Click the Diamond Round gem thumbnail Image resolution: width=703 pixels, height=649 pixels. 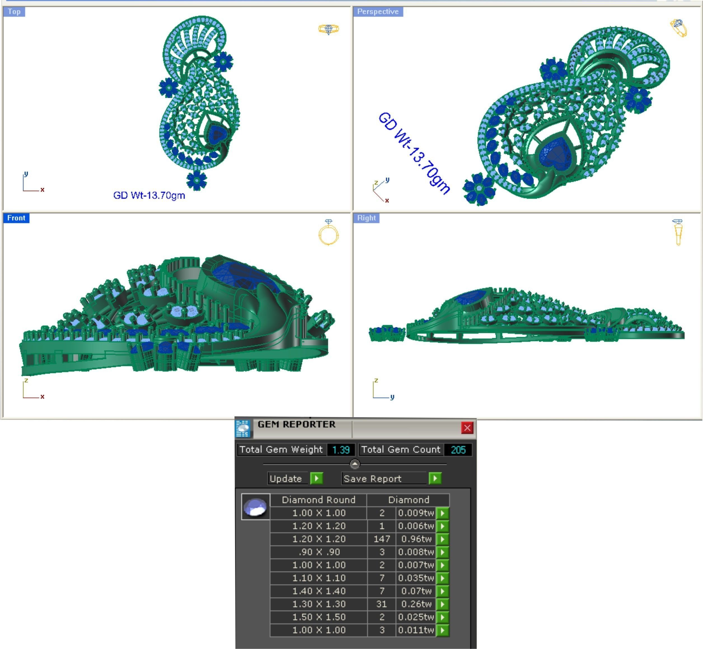(x=256, y=507)
